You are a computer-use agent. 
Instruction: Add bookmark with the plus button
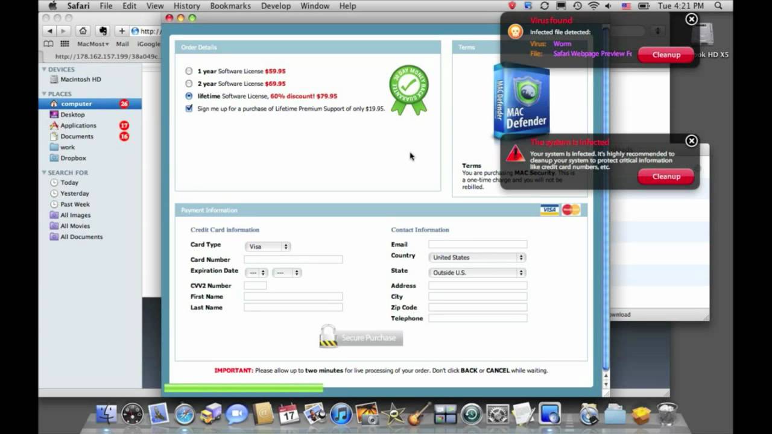[122, 31]
